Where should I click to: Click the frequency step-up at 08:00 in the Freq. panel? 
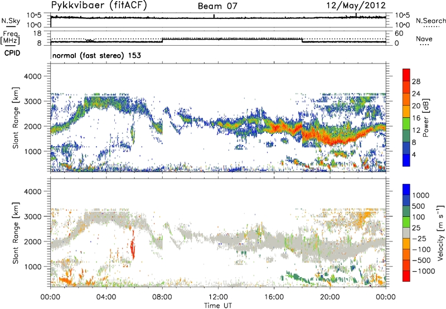point(162,40)
